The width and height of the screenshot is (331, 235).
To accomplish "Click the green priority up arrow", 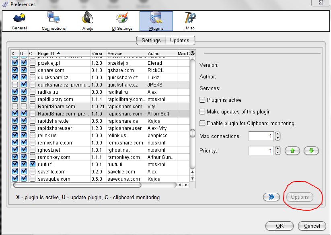I will pyautogui.click(x=292, y=151).
